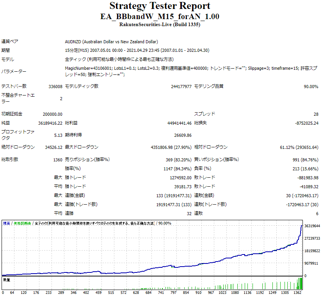The image size is (322, 297).
Task: Click the 15分足(M15) test period value
Action: [x=137, y=50]
